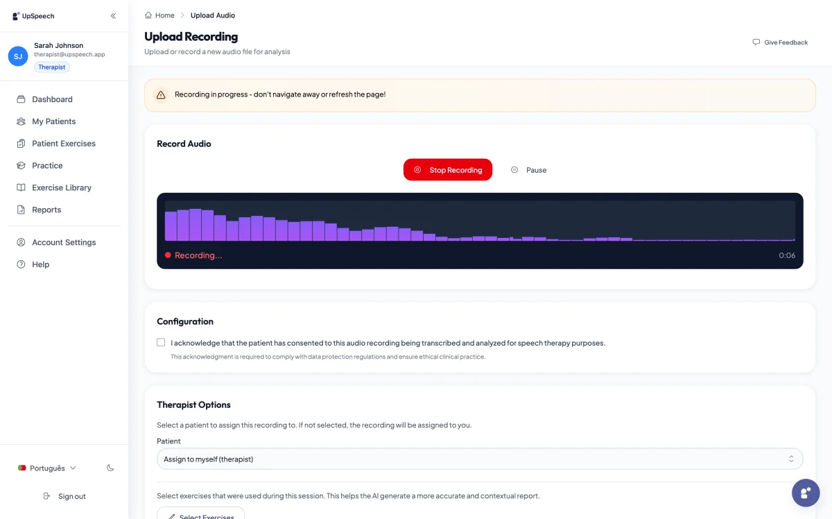Navigate to My Patients

pyautogui.click(x=55, y=121)
